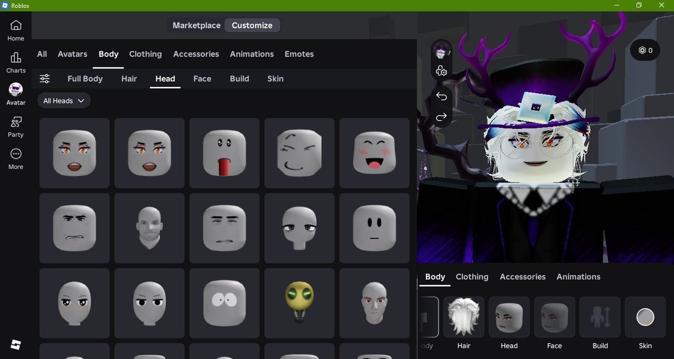Select the winking smirk head
Viewport: 674px width, 359px height.
[299, 153]
